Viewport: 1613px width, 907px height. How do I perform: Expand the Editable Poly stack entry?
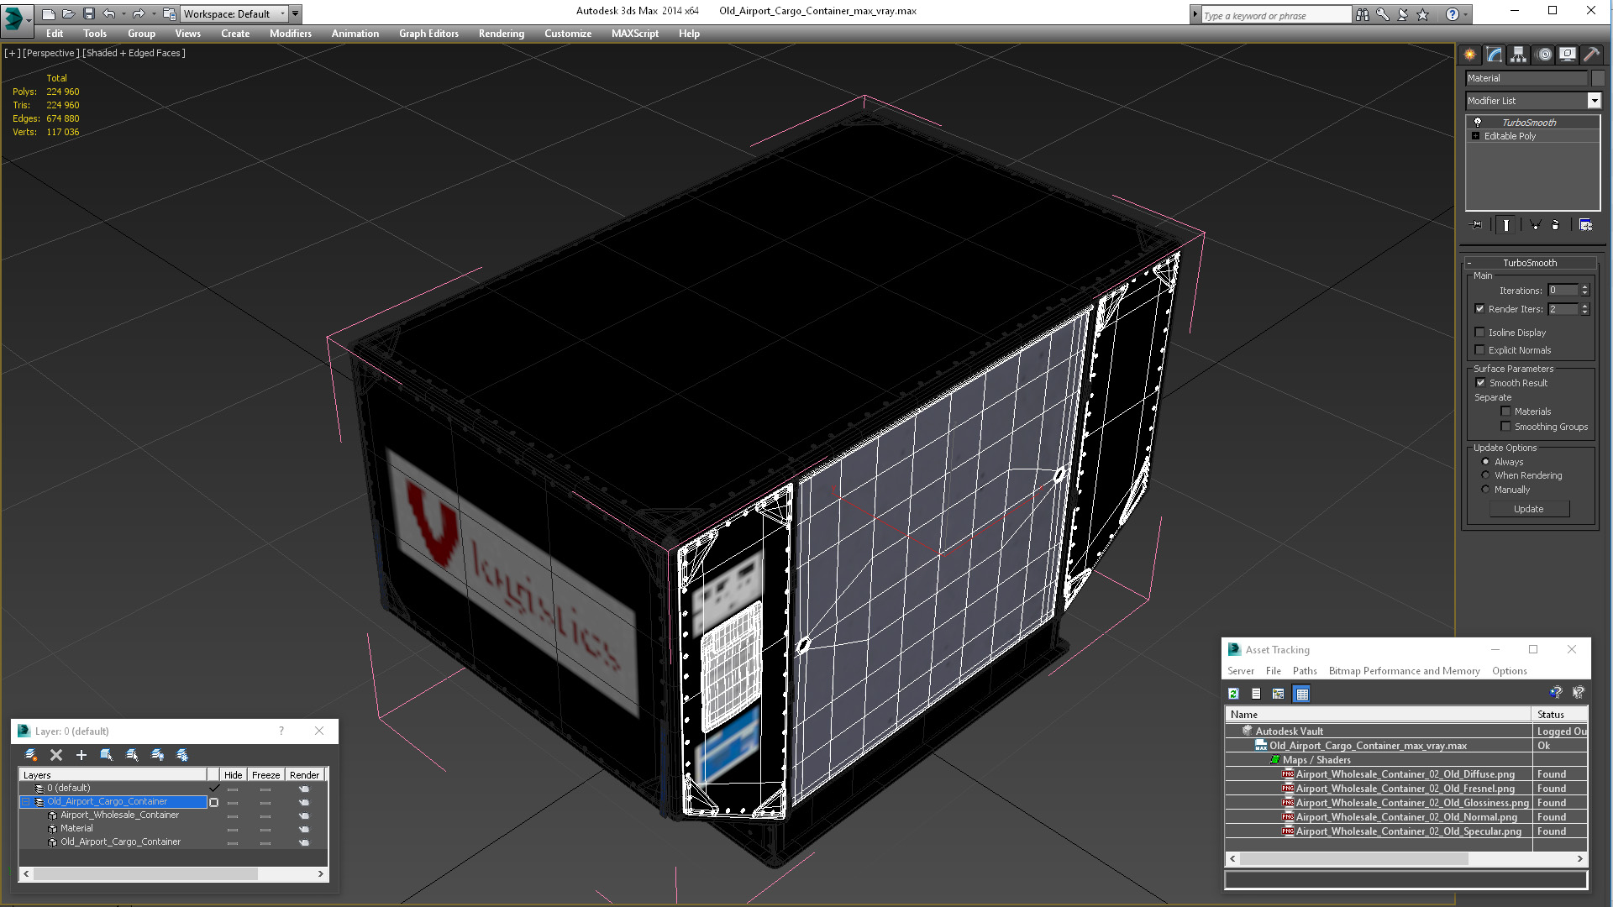tap(1475, 136)
